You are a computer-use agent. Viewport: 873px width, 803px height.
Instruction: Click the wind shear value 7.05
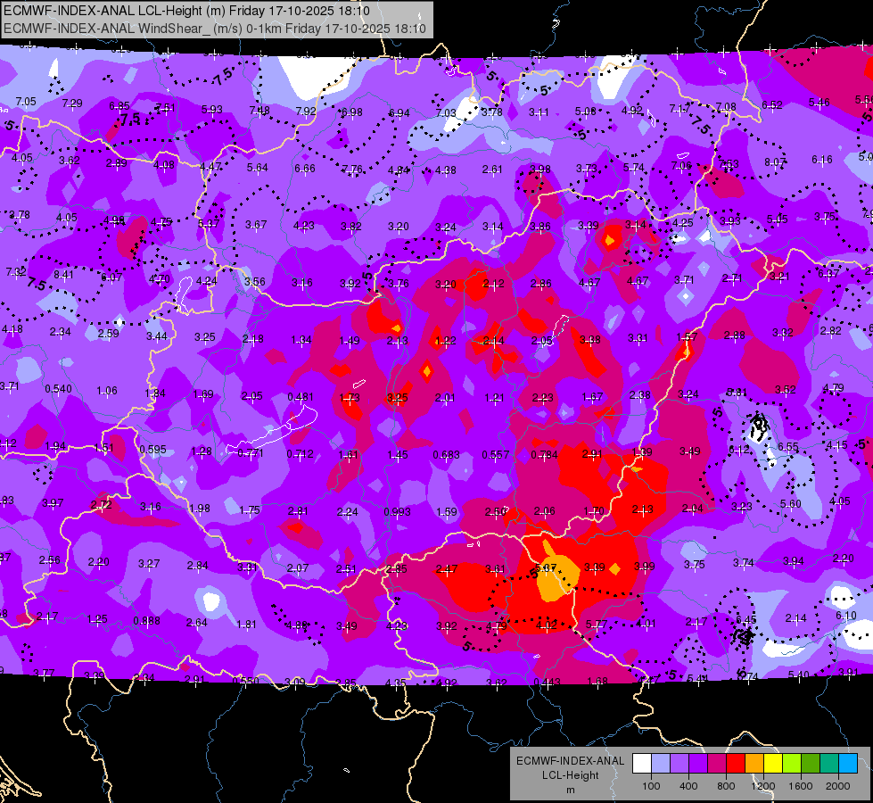pos(26,102)
